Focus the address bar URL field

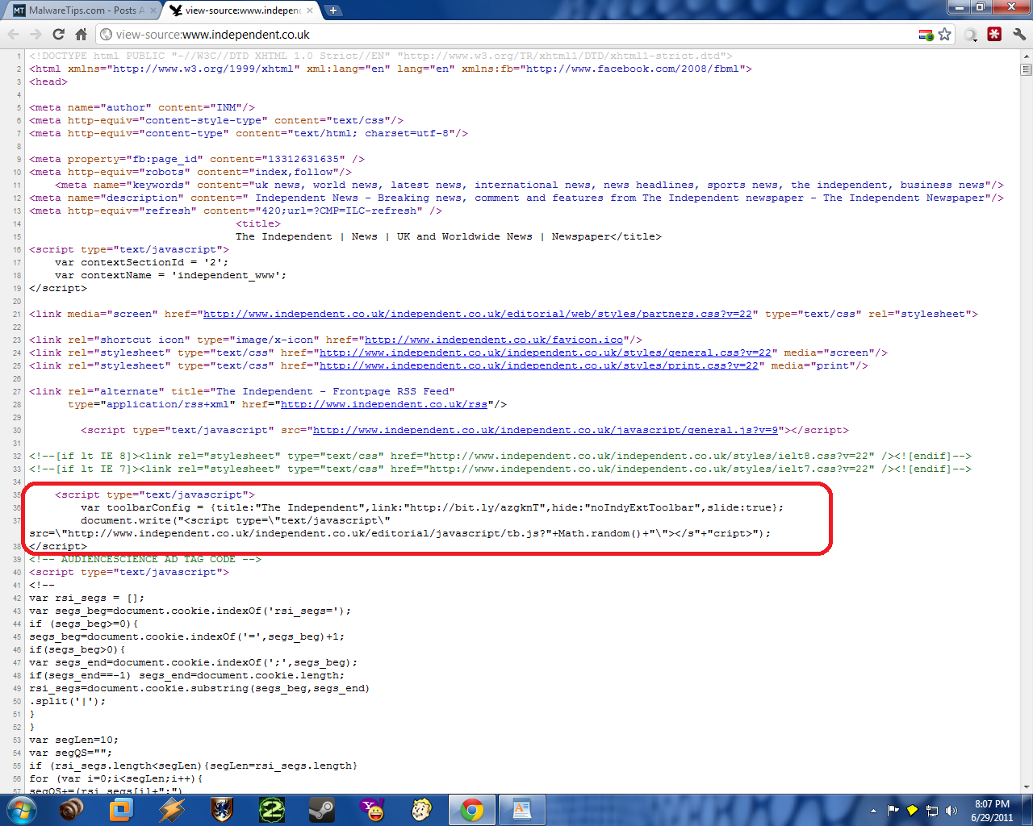pyautogui.click(x=516, y=35)
